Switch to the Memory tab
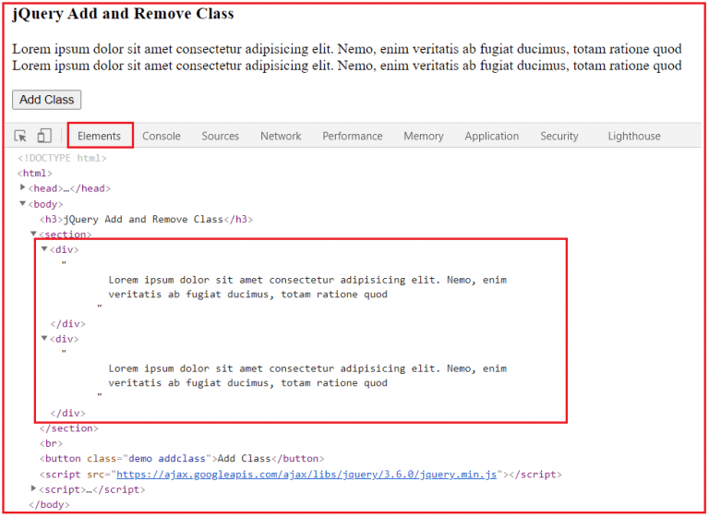 424,136
